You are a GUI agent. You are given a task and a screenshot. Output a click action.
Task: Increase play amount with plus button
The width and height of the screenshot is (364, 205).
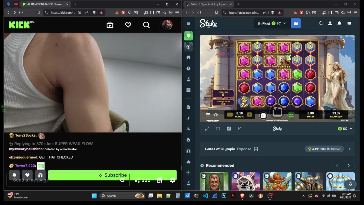(x=249, y=115)
